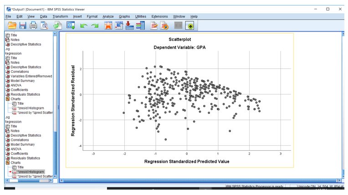
Task: Open the Transform menu
Action: (60, 16)
